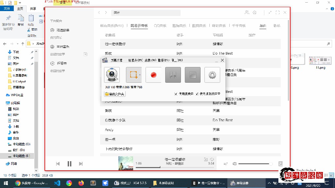Open music player settings gear
Viewport: 335px width, 188px height.
click(x=255, y=12)
